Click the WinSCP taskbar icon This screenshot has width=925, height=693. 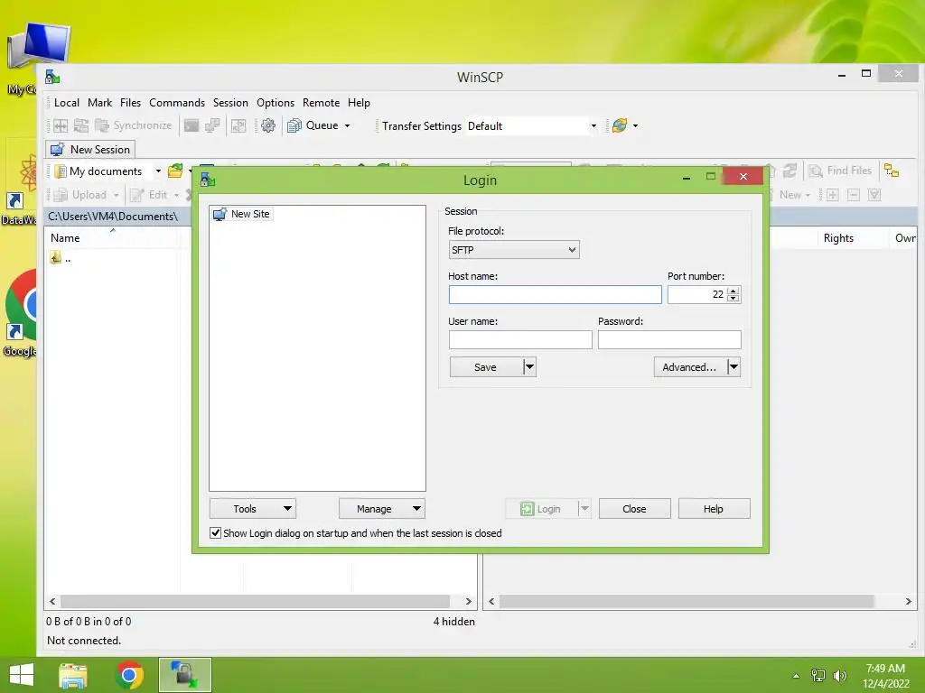pos(184,675)
